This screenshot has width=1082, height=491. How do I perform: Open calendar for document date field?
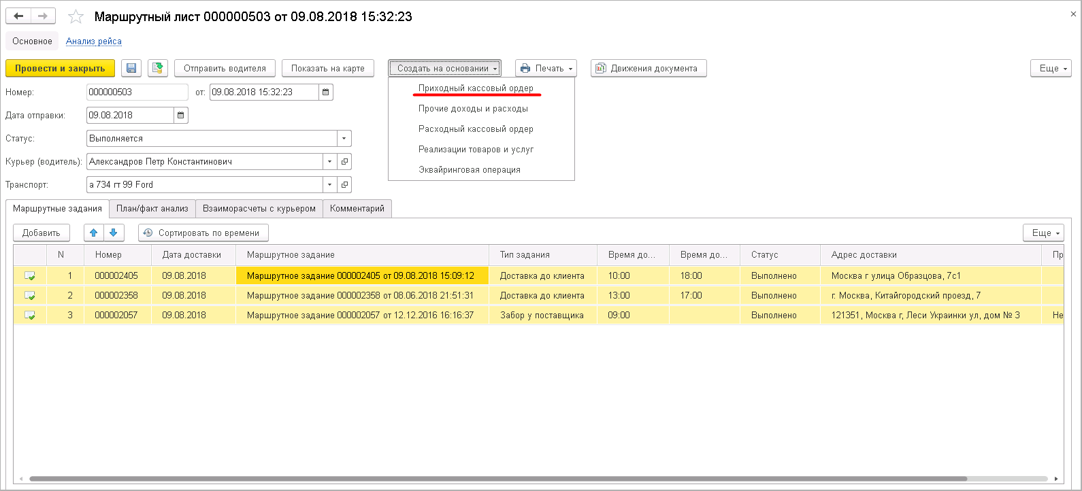click(326, 92)
